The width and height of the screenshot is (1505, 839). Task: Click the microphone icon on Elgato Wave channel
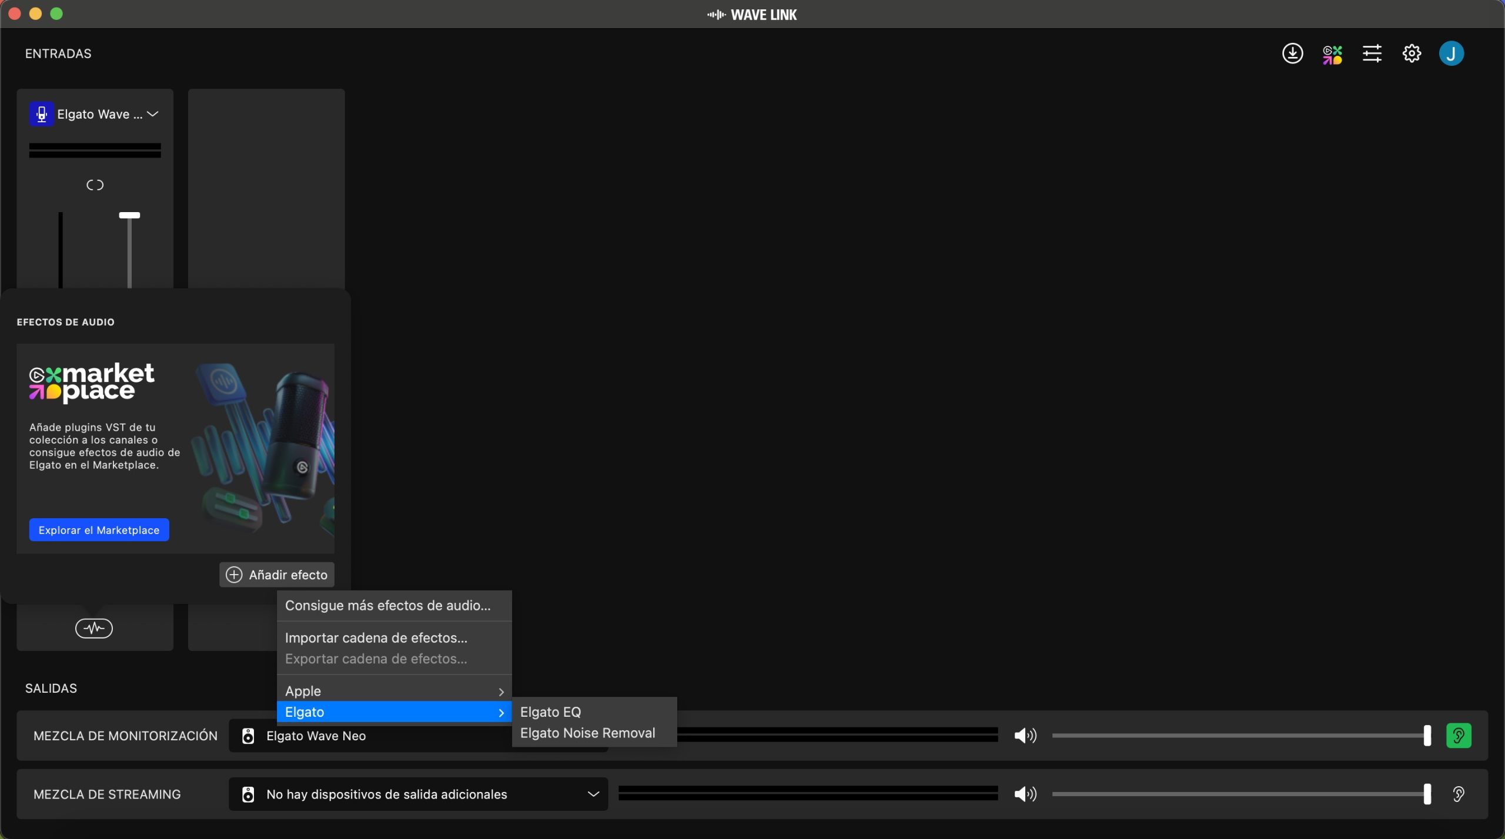41,114
